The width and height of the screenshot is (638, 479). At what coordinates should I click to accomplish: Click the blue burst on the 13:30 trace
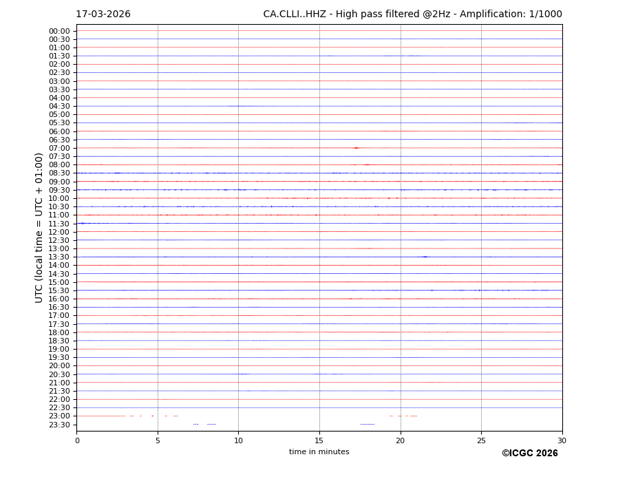tap(425, 257)
